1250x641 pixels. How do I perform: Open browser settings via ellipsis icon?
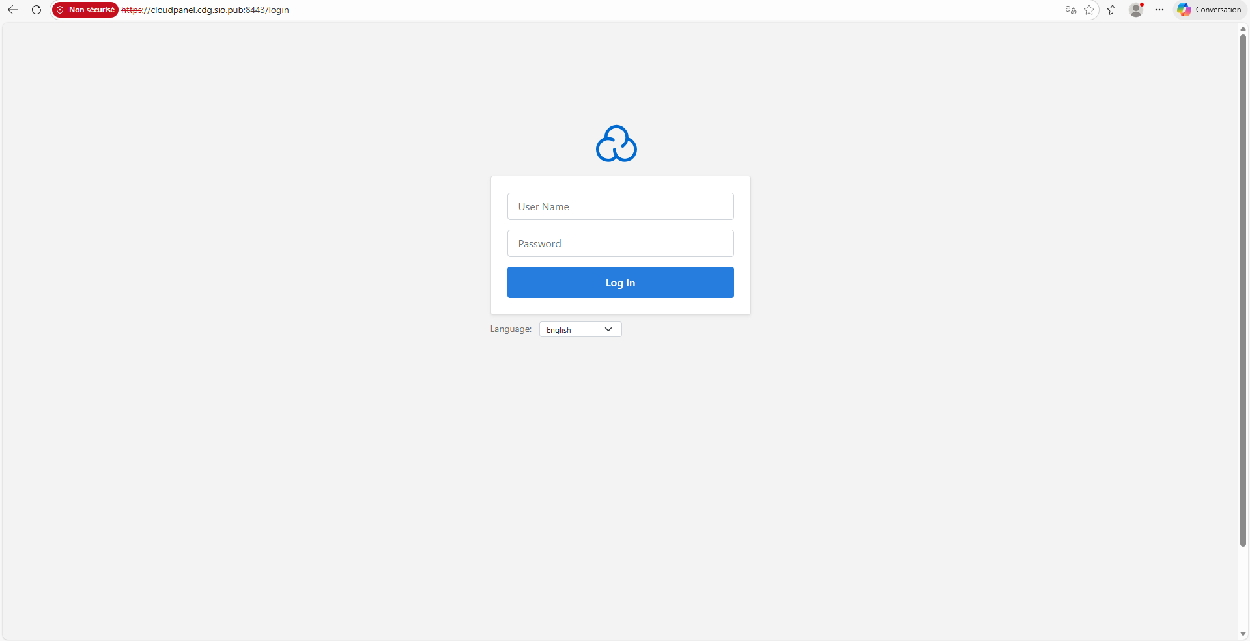coord(1159,10)
